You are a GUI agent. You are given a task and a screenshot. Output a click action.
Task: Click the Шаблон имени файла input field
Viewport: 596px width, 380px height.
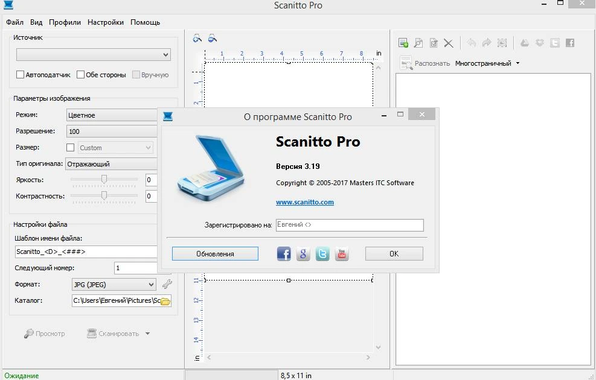click(86, 252)
